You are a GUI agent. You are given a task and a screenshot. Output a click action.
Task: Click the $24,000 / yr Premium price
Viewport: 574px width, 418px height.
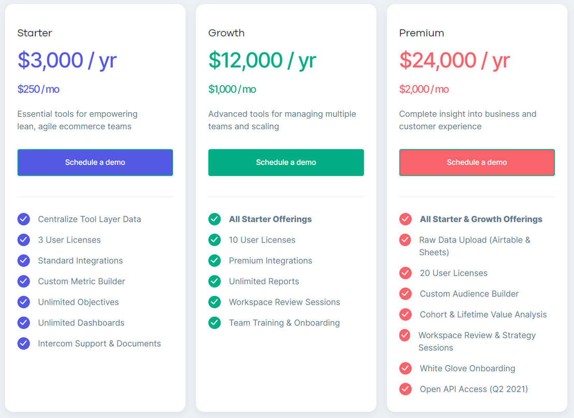[x=454, y=61]
